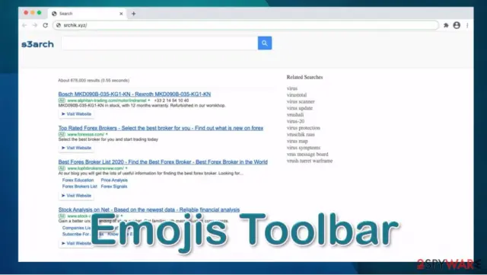Click Visit Website under Bosch result

pos(76,114)
